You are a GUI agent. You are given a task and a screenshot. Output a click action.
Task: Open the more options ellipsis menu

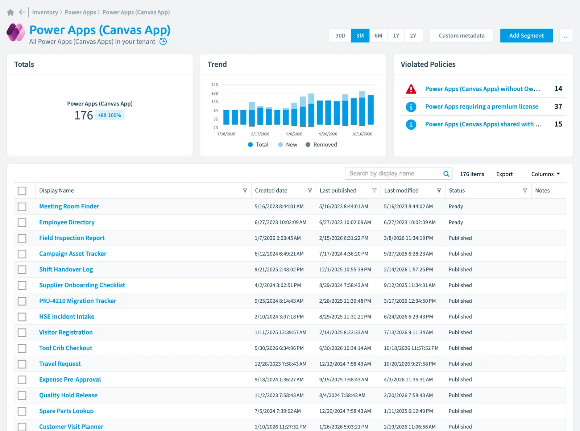point(566,36)
